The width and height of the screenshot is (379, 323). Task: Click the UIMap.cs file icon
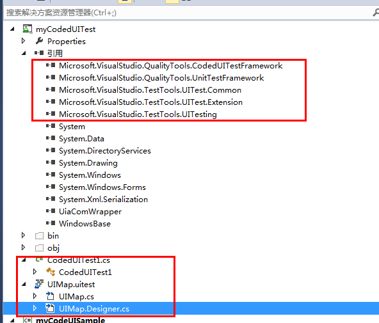click(x=50, y=296)
